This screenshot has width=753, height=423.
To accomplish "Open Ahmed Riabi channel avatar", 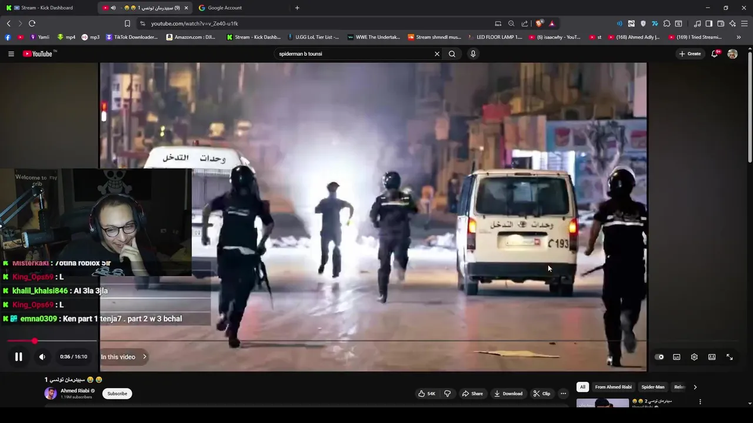I will pyautogui.click(x=51, y=394).
